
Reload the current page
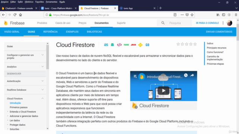(x=15, y=15)
